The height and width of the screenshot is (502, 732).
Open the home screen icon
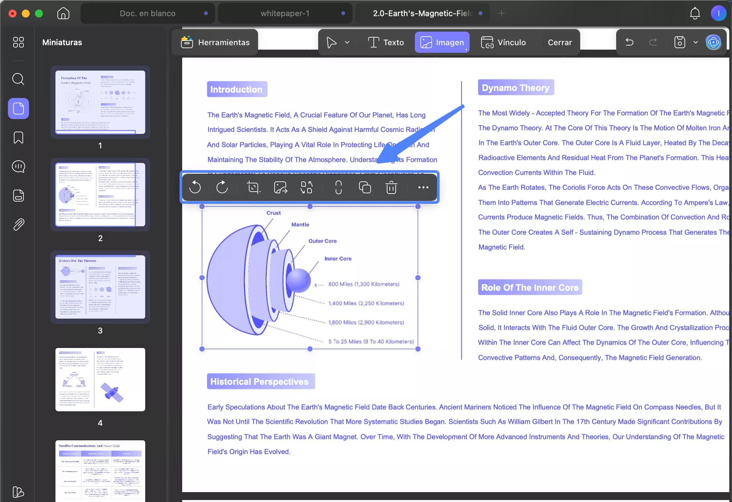tap(63, 14)
